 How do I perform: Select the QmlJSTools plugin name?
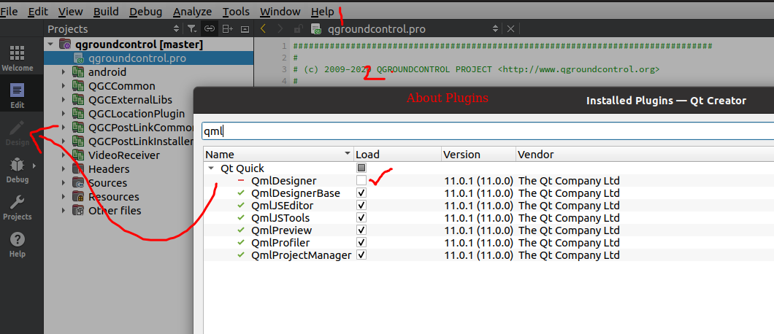pyautogui.click(x=280, y=217)
